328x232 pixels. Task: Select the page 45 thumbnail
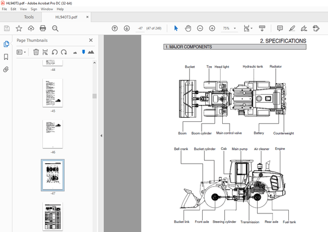tap(52, 93)
